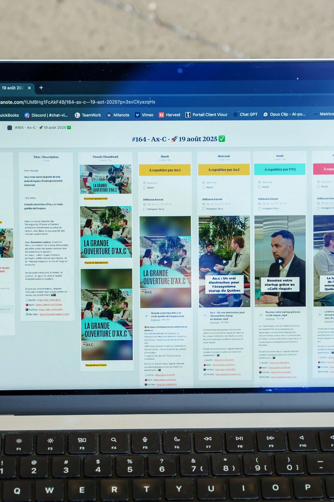Open the Portail Client Viouz bookmark
The width and height of the screenshot is (334, 502).
207,115
